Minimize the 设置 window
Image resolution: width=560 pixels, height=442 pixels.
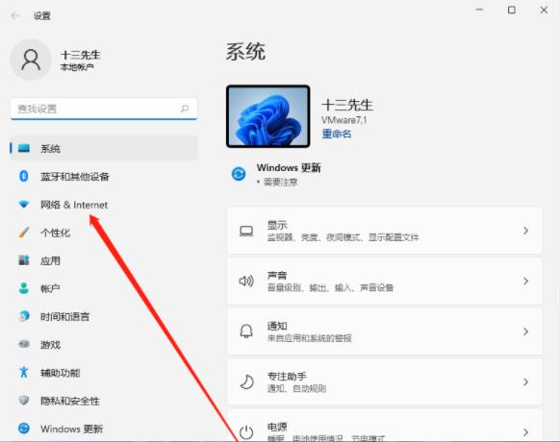[x=479, y=10]
